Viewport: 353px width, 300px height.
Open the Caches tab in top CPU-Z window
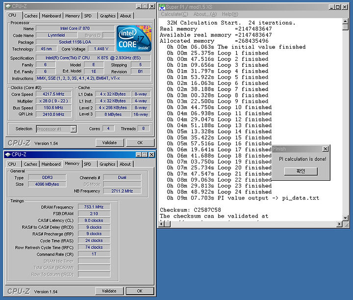pyautogui.click(x=31, y=16)
